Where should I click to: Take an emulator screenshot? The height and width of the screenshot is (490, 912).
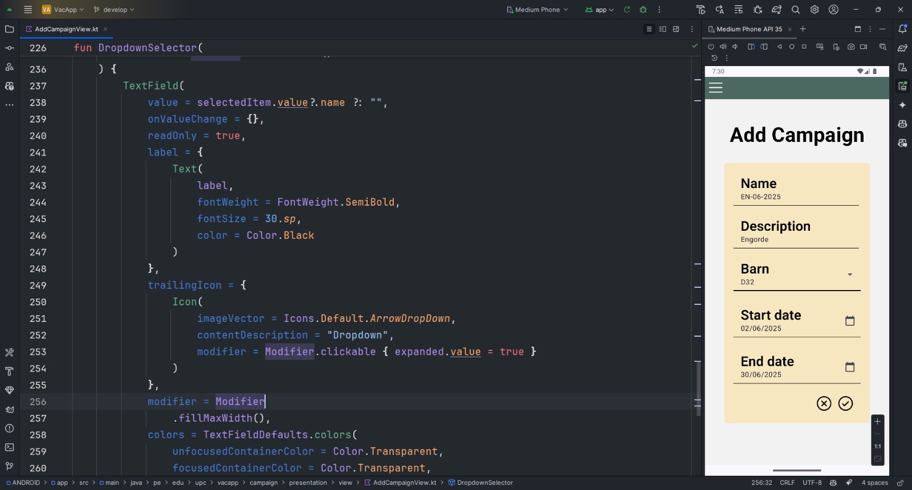(851, 47)
